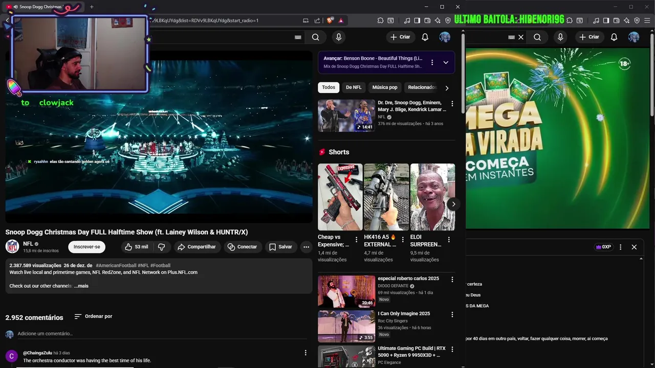Viewport: 655px width, 368px height.
Task: Switch to Snoop Dogg Christmas browser tab
Action: click(x=42, y=7)
